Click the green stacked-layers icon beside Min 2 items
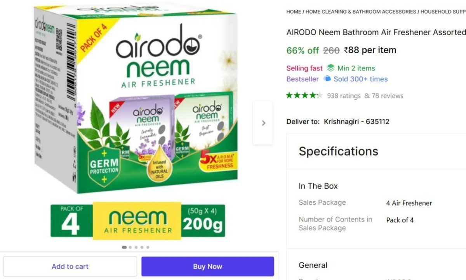Viewport: 466px width, 280px height. pyautogui.click(x=330, y=68)
